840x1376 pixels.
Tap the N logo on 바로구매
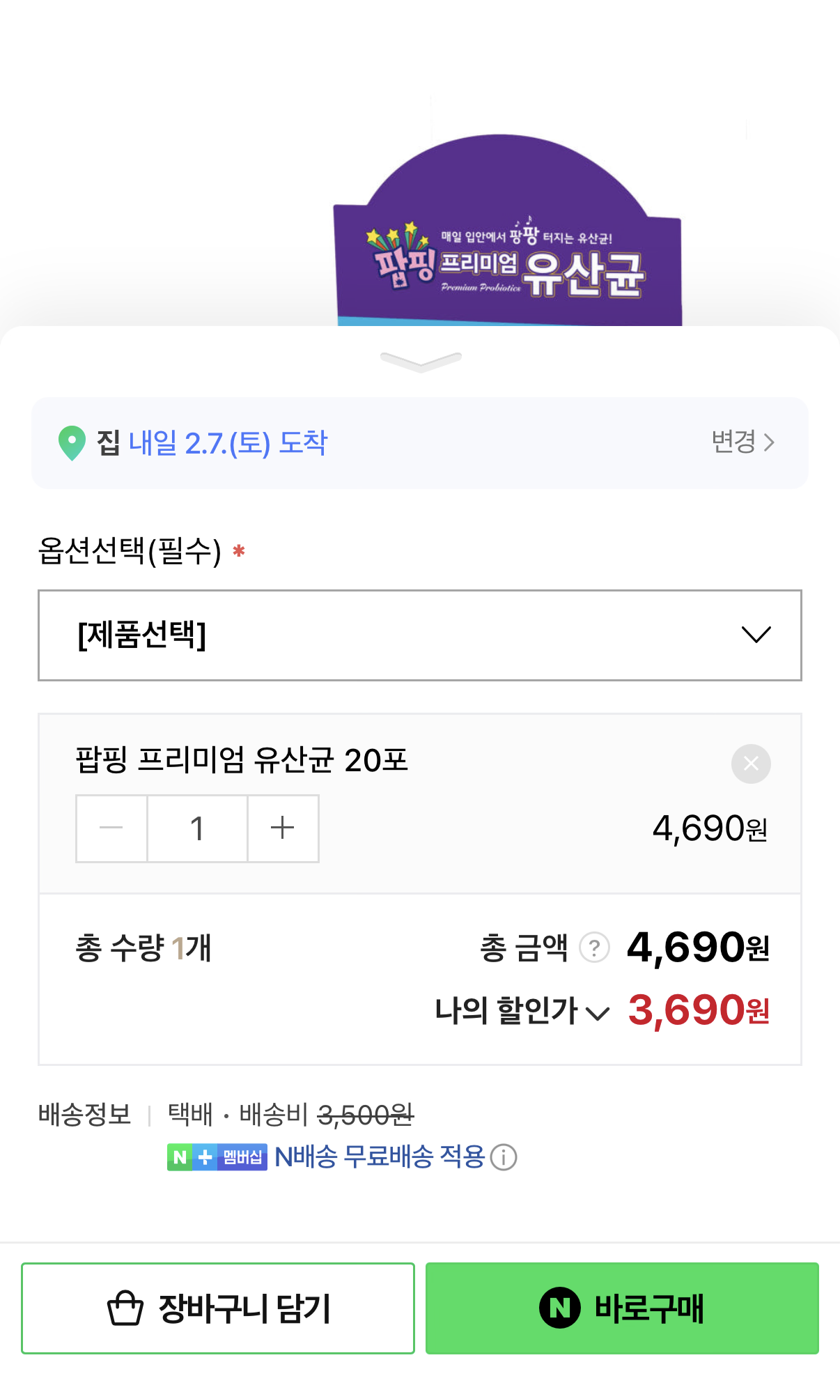[559, 1308]
